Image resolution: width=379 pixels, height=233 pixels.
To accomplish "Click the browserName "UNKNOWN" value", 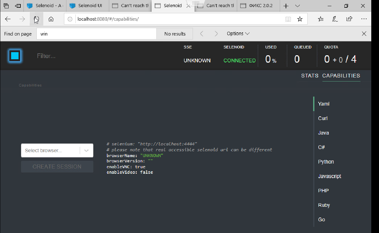I will tap(151, 156).
